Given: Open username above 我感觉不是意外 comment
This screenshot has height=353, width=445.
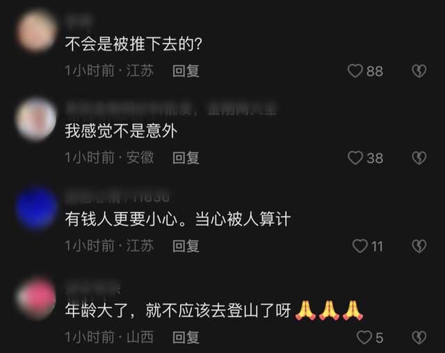Looking at the screenshot, I should tap(171, 109).
